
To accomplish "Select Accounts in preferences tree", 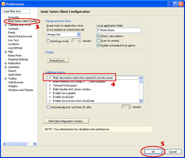I will coord(13,17).
